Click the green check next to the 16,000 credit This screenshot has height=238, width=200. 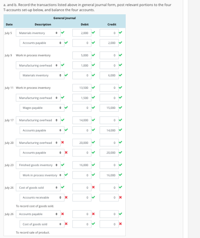120,175
